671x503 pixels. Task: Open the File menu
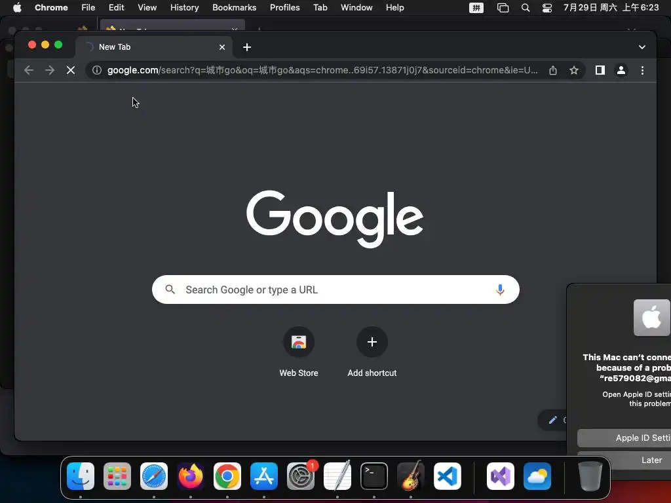(x=88, y=8)
